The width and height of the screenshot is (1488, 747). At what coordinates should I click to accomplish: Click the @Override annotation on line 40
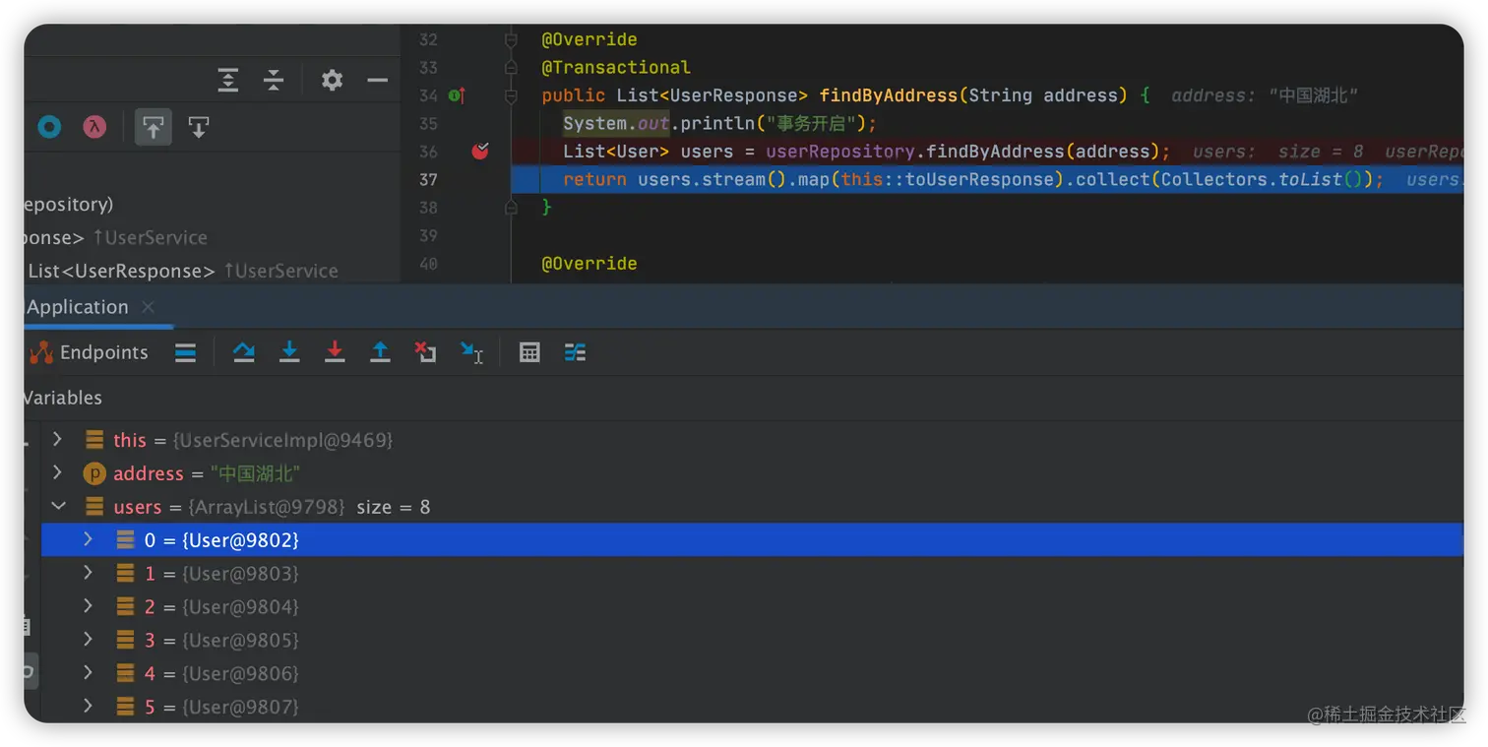coord(589,264)
